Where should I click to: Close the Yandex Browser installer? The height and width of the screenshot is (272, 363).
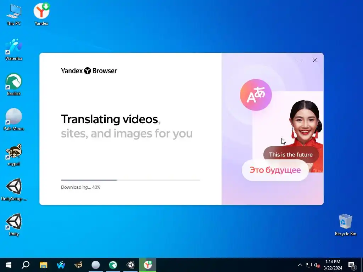pyautogui.click(x=315, y=60)
